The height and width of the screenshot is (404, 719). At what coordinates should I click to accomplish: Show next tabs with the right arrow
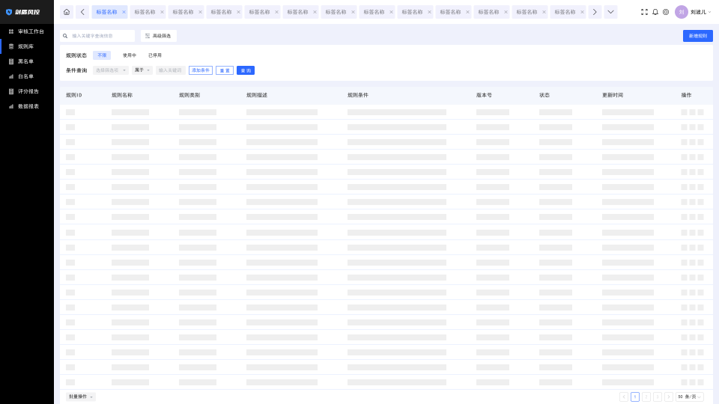coord(594,12)
